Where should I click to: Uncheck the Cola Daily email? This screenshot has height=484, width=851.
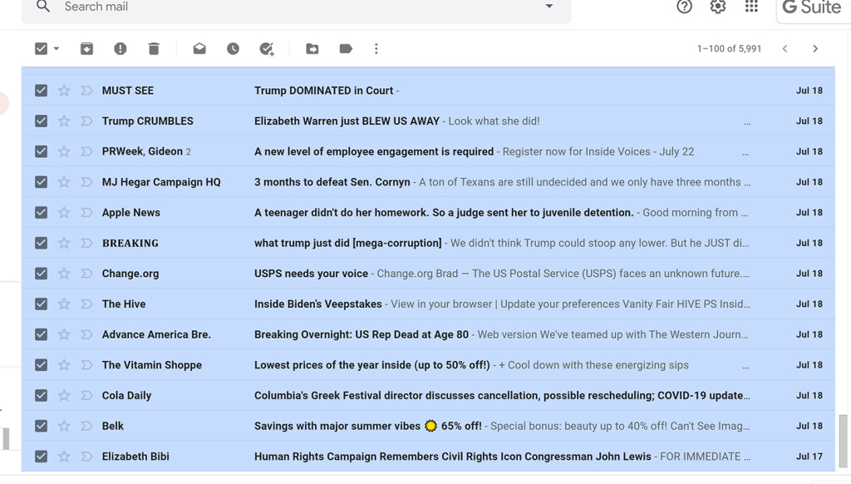tap(42, 396)
